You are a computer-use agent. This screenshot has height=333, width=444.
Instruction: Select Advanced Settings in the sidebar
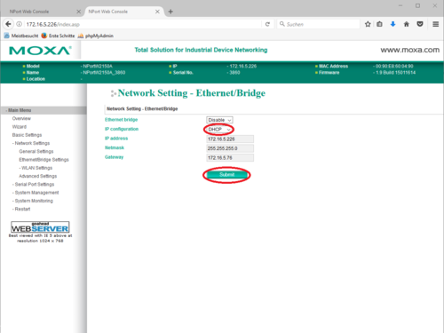[x=38, y=176]
